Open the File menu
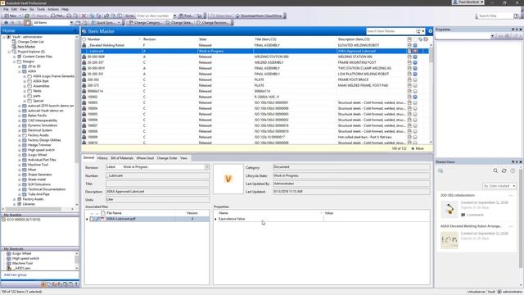Viewport: 524px width, 295px height. point(6,9)
